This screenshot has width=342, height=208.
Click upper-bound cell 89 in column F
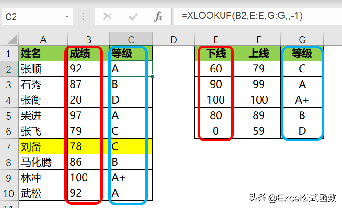[259, 115]
